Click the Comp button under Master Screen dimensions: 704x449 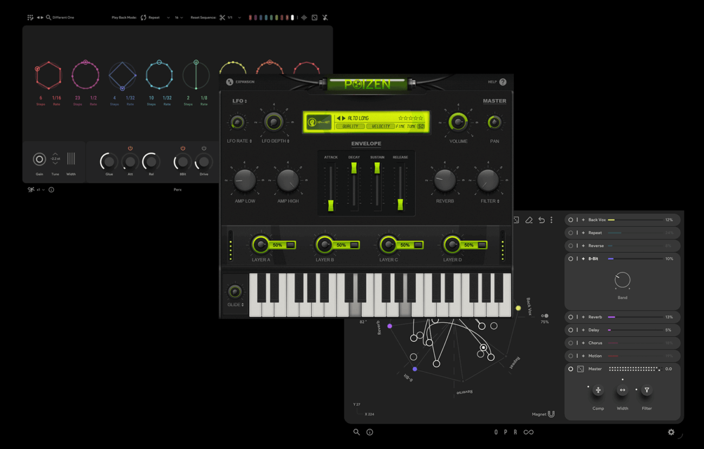click(x=598, y=390)
